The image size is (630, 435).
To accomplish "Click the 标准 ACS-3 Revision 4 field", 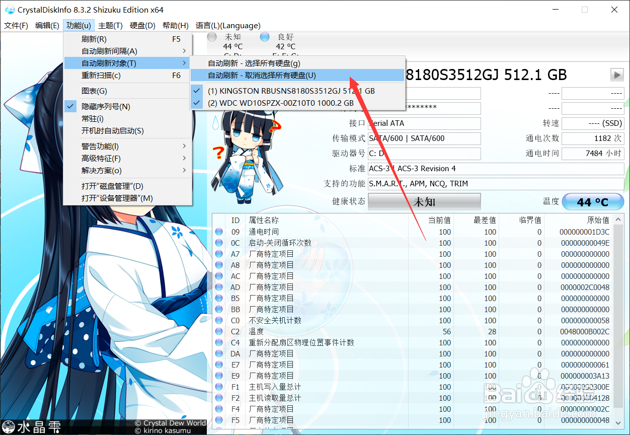I will (x=496, y=169).
